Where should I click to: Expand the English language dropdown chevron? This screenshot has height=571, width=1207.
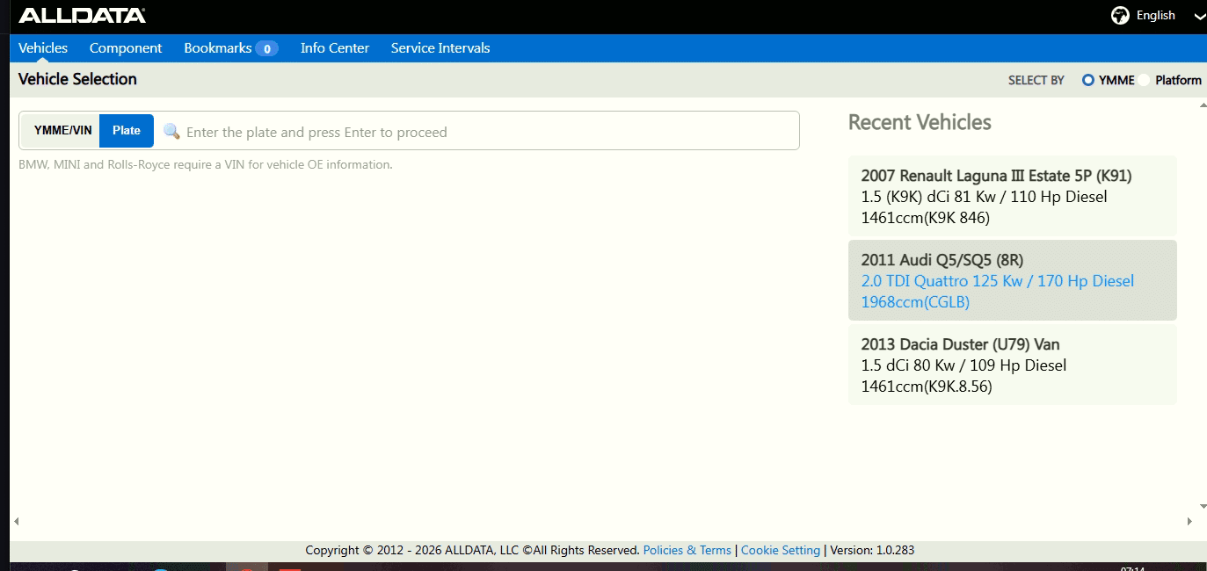pos(1200,17)
